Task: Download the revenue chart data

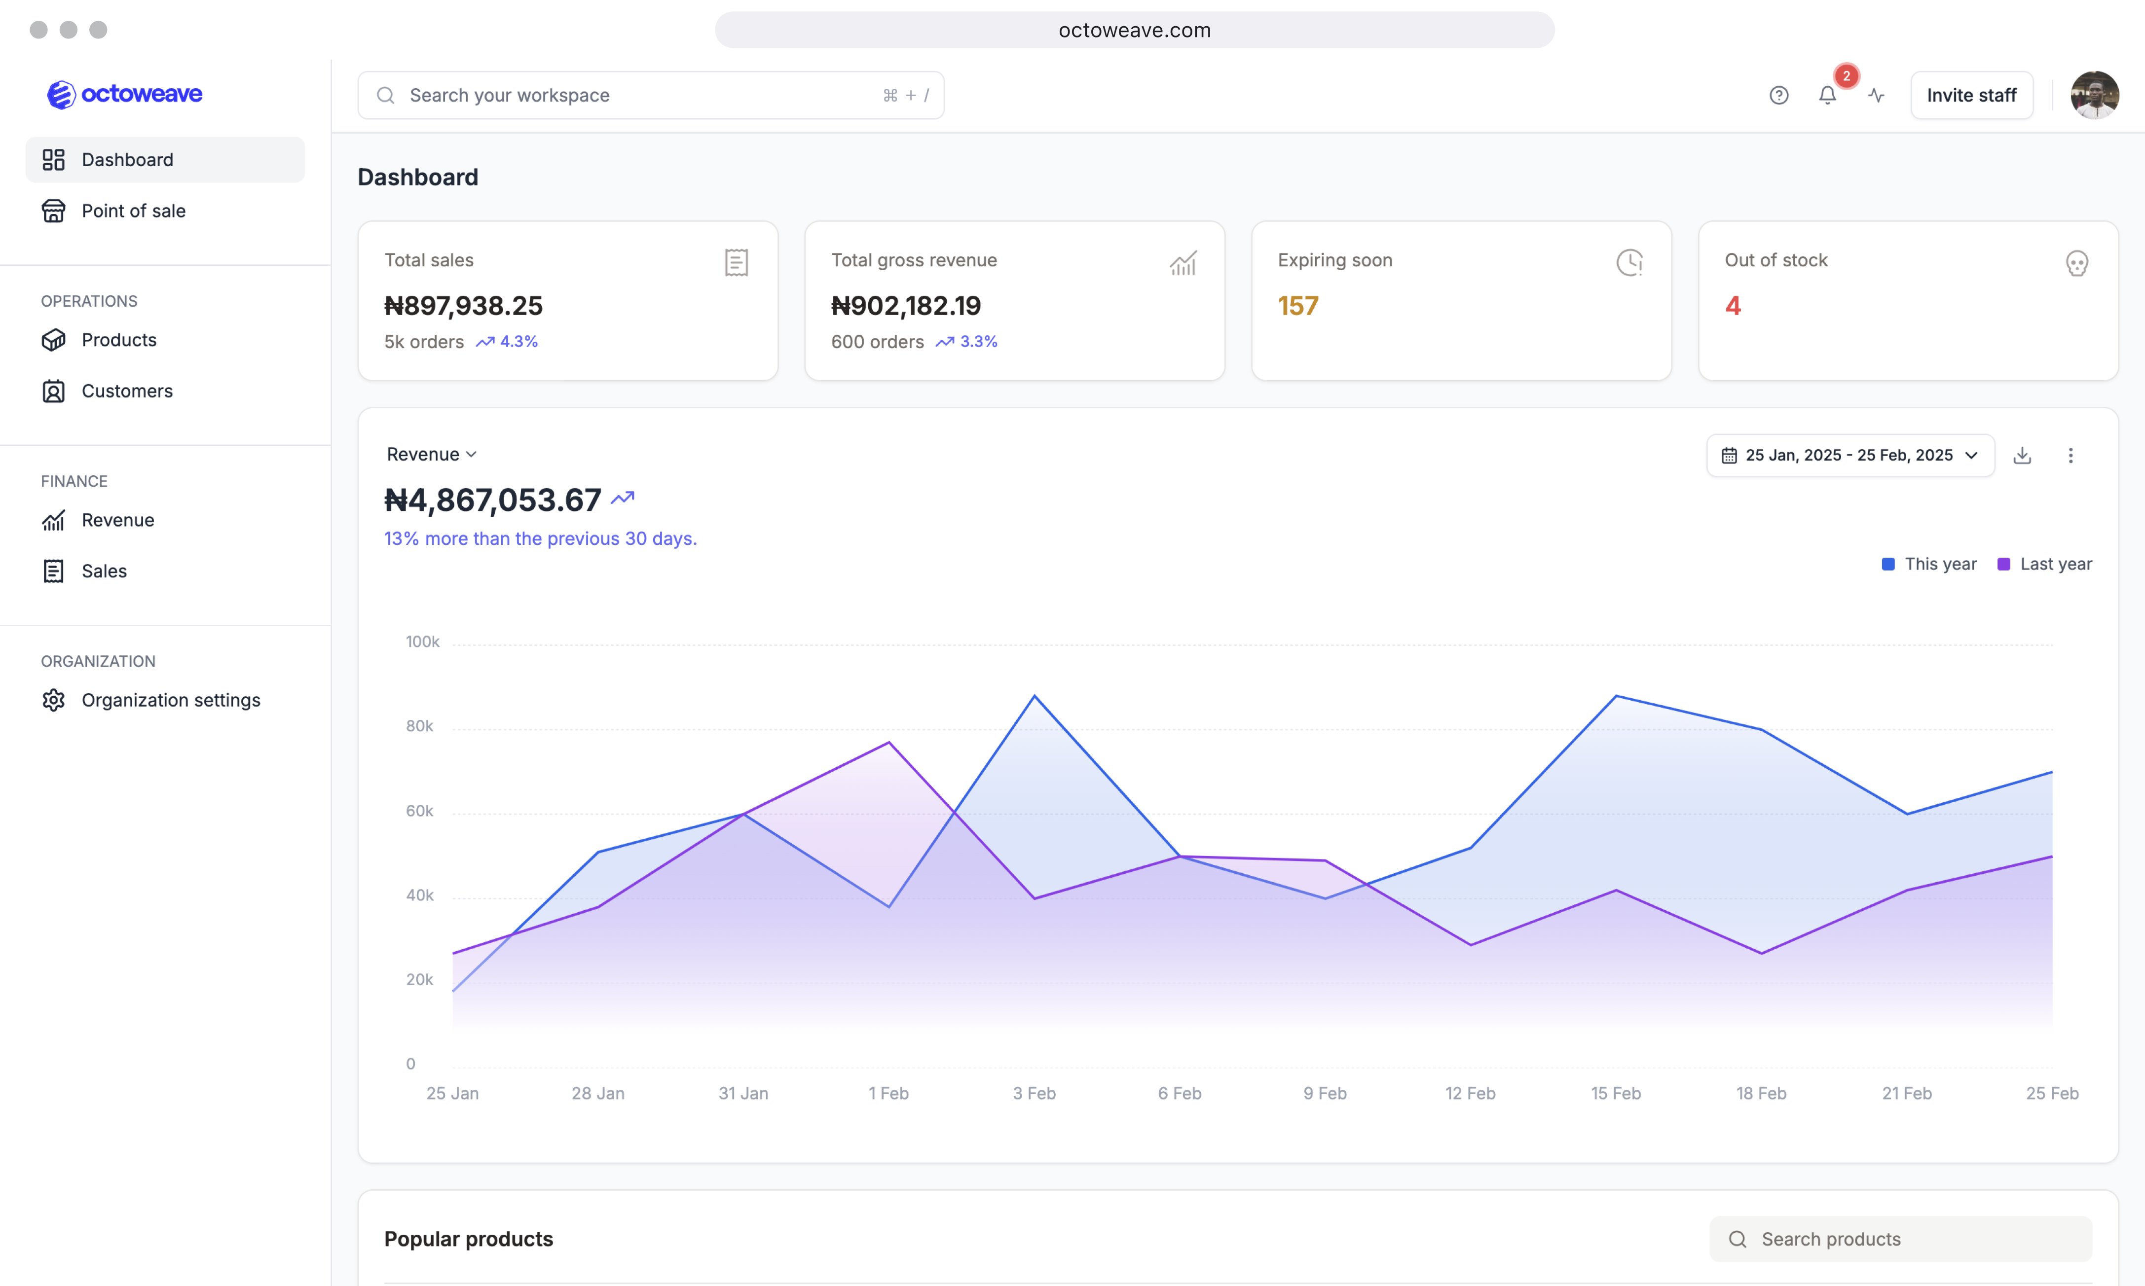Action: pyautogui.click(x=2022, y=455)
